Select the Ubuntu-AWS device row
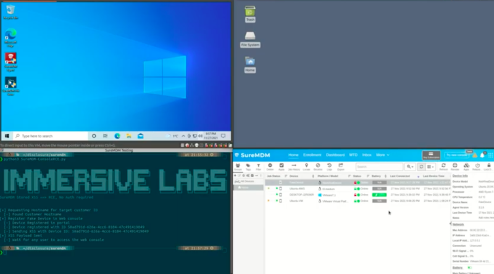 pos(358,189)
